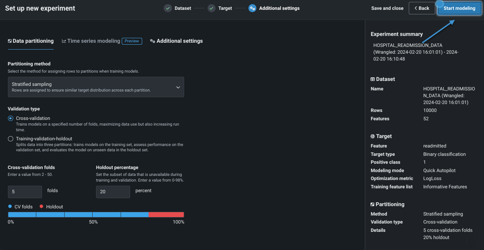484x250 pixels.
Task: Click the Partitioning section icon in summary
Action: (x=372, y=205)
